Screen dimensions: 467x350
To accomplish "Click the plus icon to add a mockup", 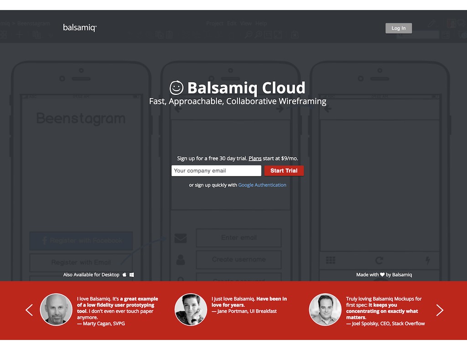I will [x=19, y=34].
